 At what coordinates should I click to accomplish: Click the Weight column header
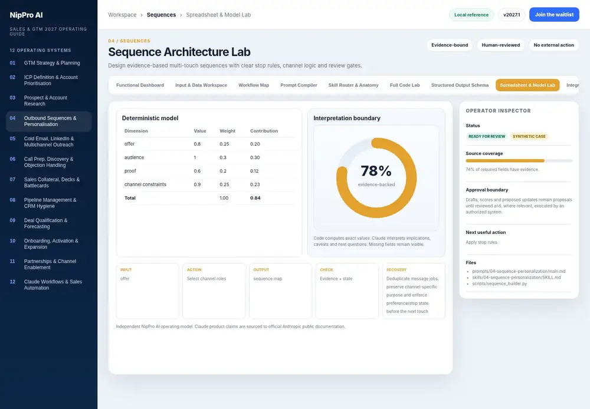[227, 131]
